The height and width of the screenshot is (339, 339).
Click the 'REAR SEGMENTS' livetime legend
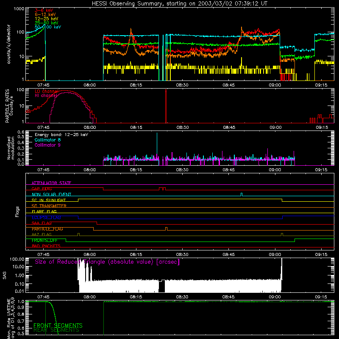(56, 330)
